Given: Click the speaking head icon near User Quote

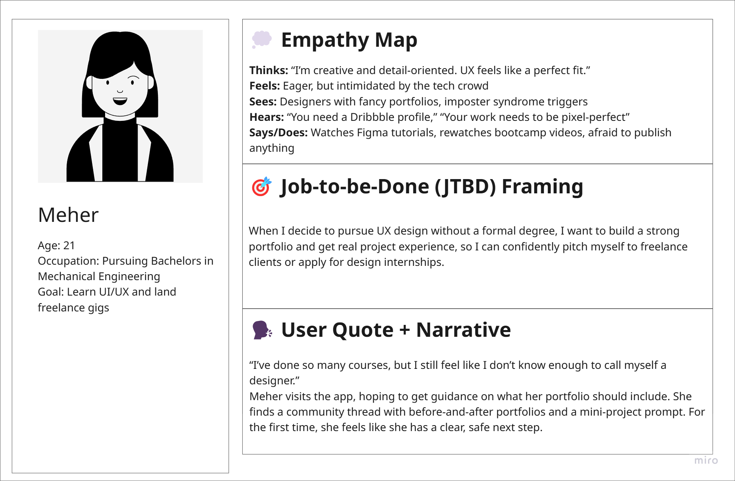Looking at the screenshot, I should (x=262, y=330).
